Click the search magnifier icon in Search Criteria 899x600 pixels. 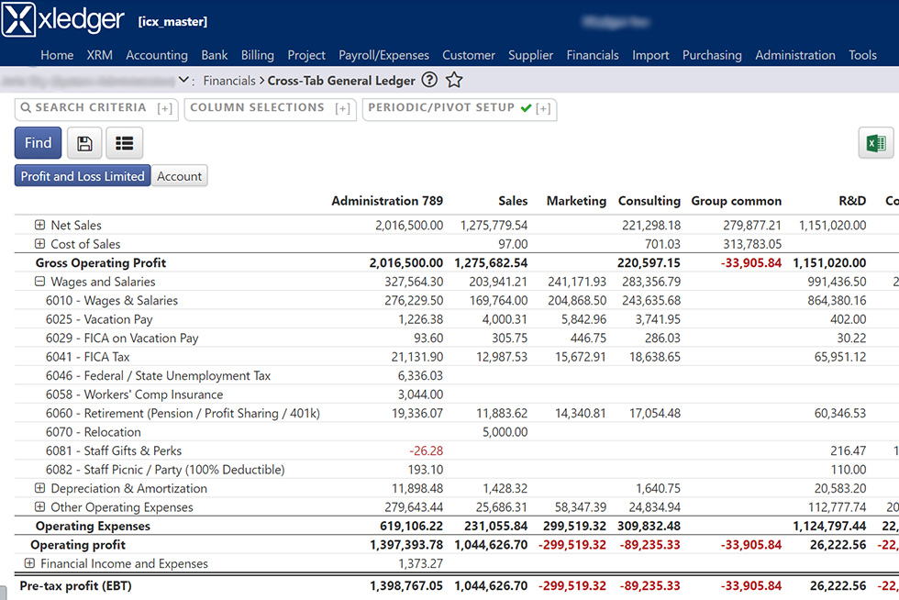click(x=26, y=107)
